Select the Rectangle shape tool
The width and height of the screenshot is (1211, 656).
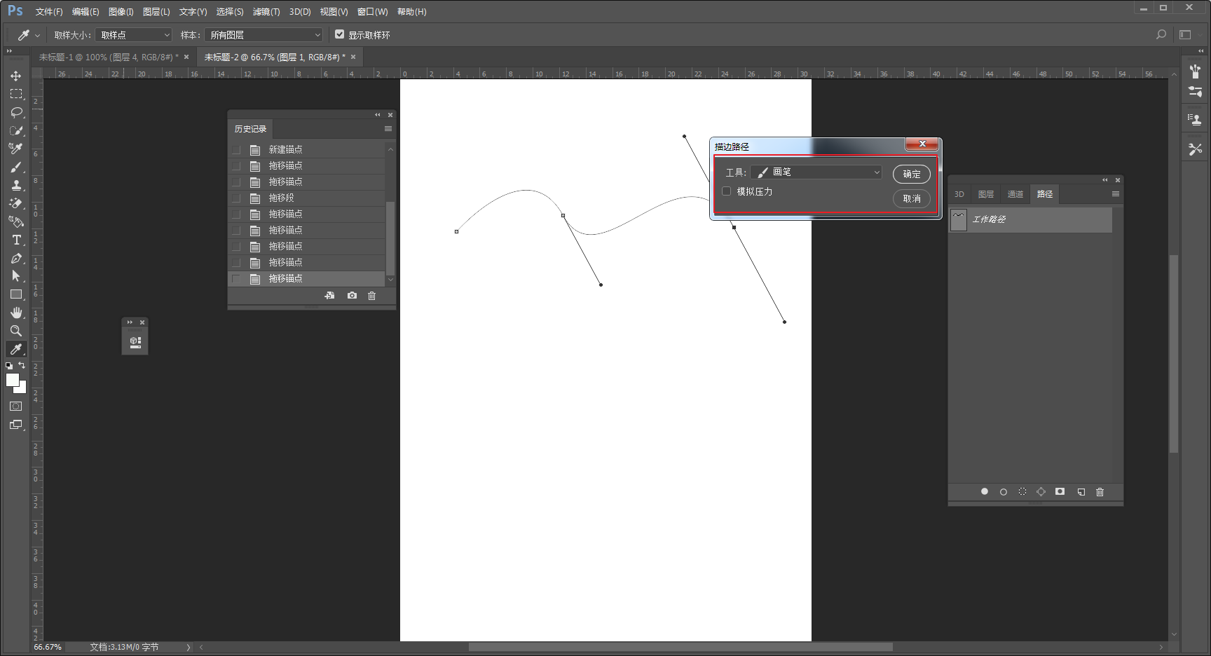tap(15, 294)
